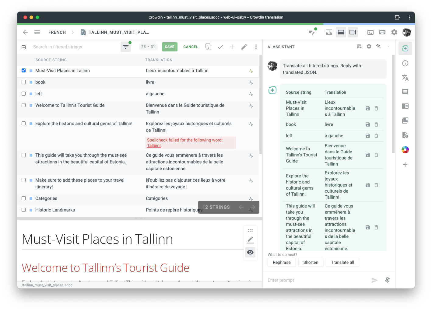Screen dimensions: 432x311
Task: Uncheck the Must-Visit Places in Tallinn checkbox
Action: (23, 71)
